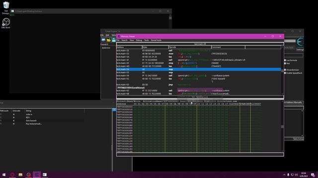Click the console window scrollbar thumb

click(x=170, y=18)
